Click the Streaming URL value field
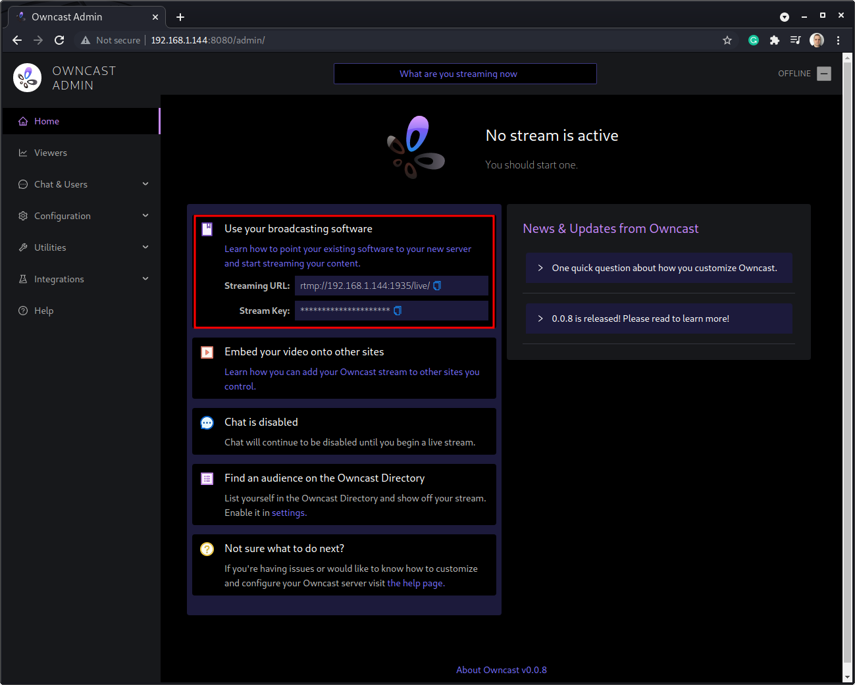The image size is (855, 685). click(392, 286)
